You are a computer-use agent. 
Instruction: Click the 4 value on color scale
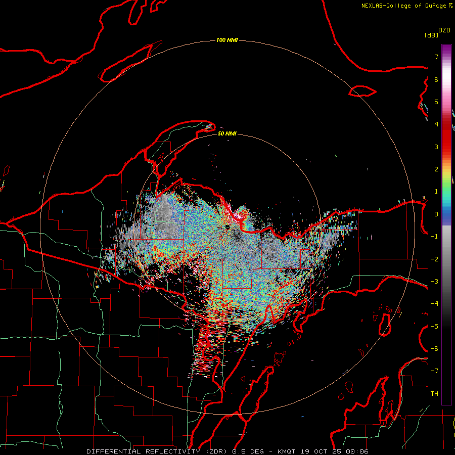(x=436, y=124)
